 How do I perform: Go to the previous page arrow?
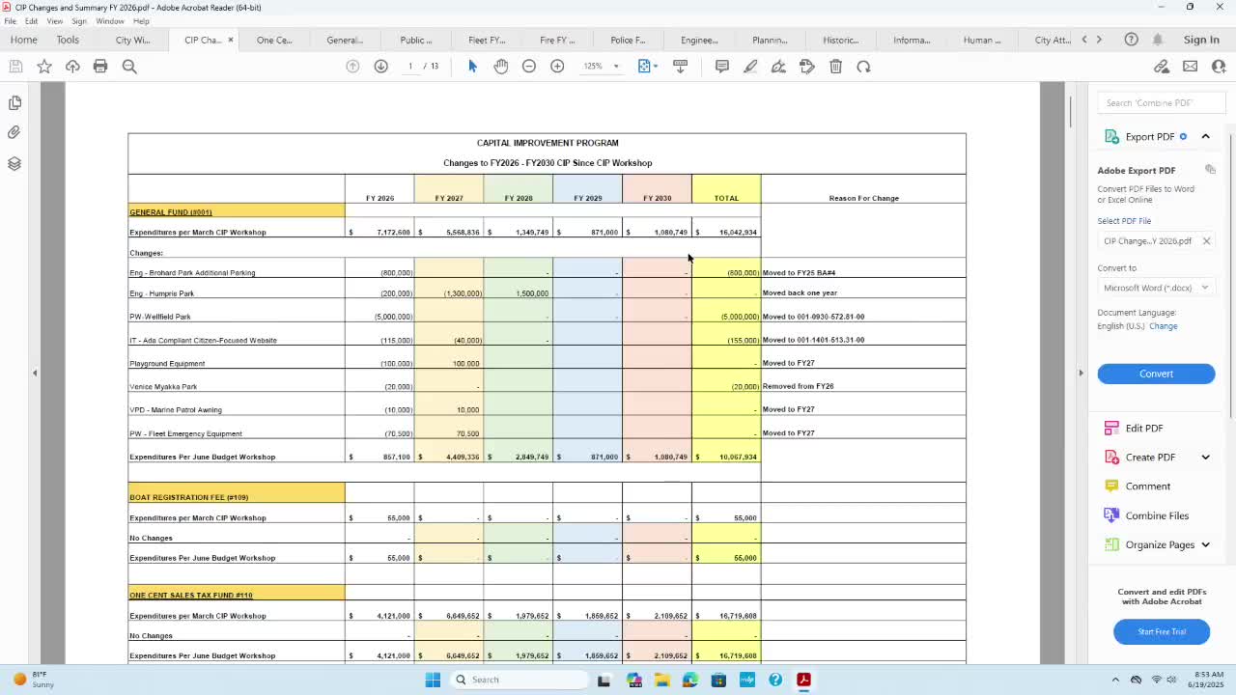(x=352, y=67)
